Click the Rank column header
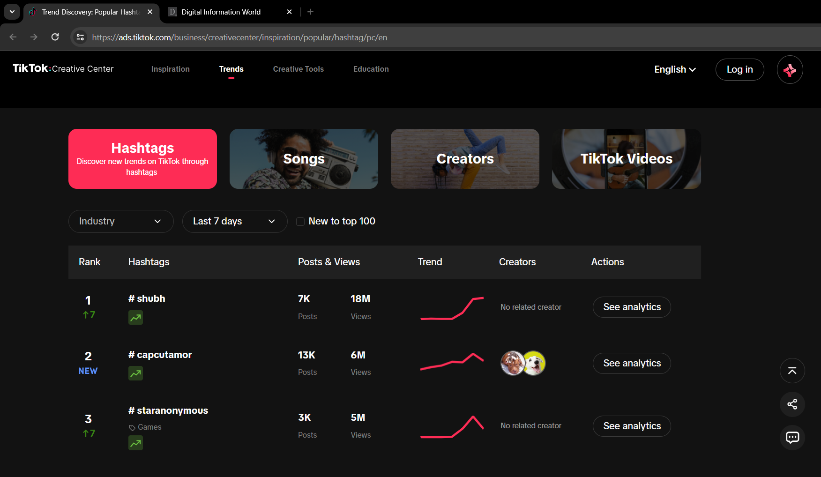This screenshot has width=821, height=477. [90, 262]
